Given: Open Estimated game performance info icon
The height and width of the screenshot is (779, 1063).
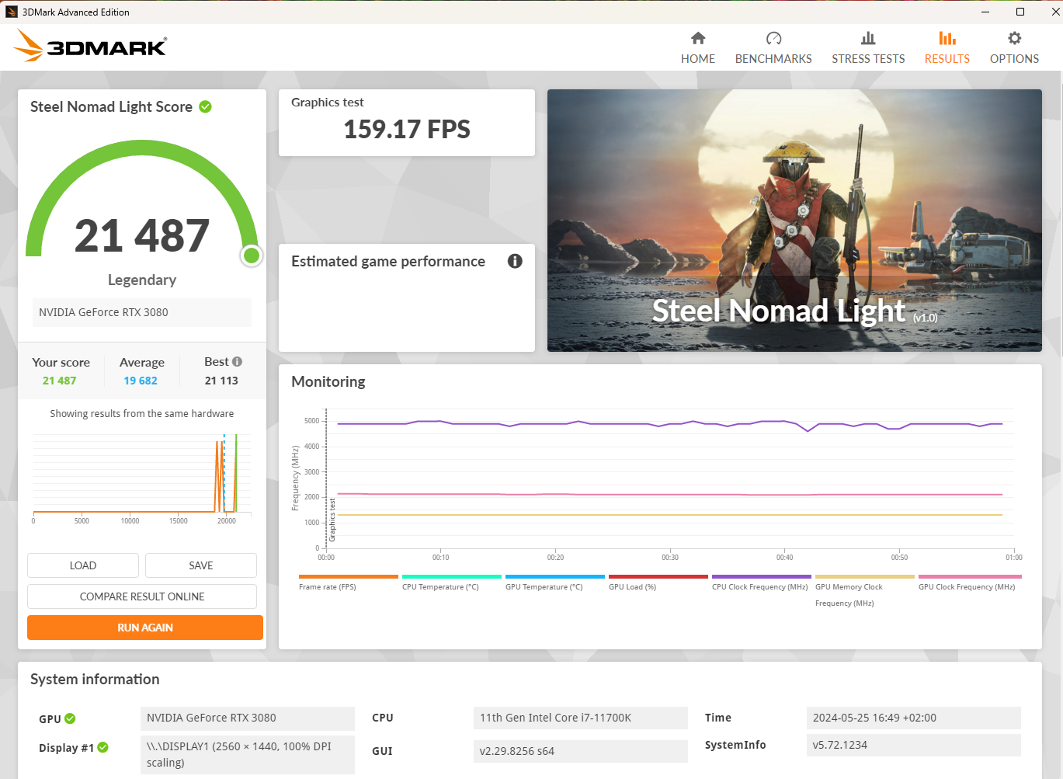Looking at the screenshot, I should 515,261.
